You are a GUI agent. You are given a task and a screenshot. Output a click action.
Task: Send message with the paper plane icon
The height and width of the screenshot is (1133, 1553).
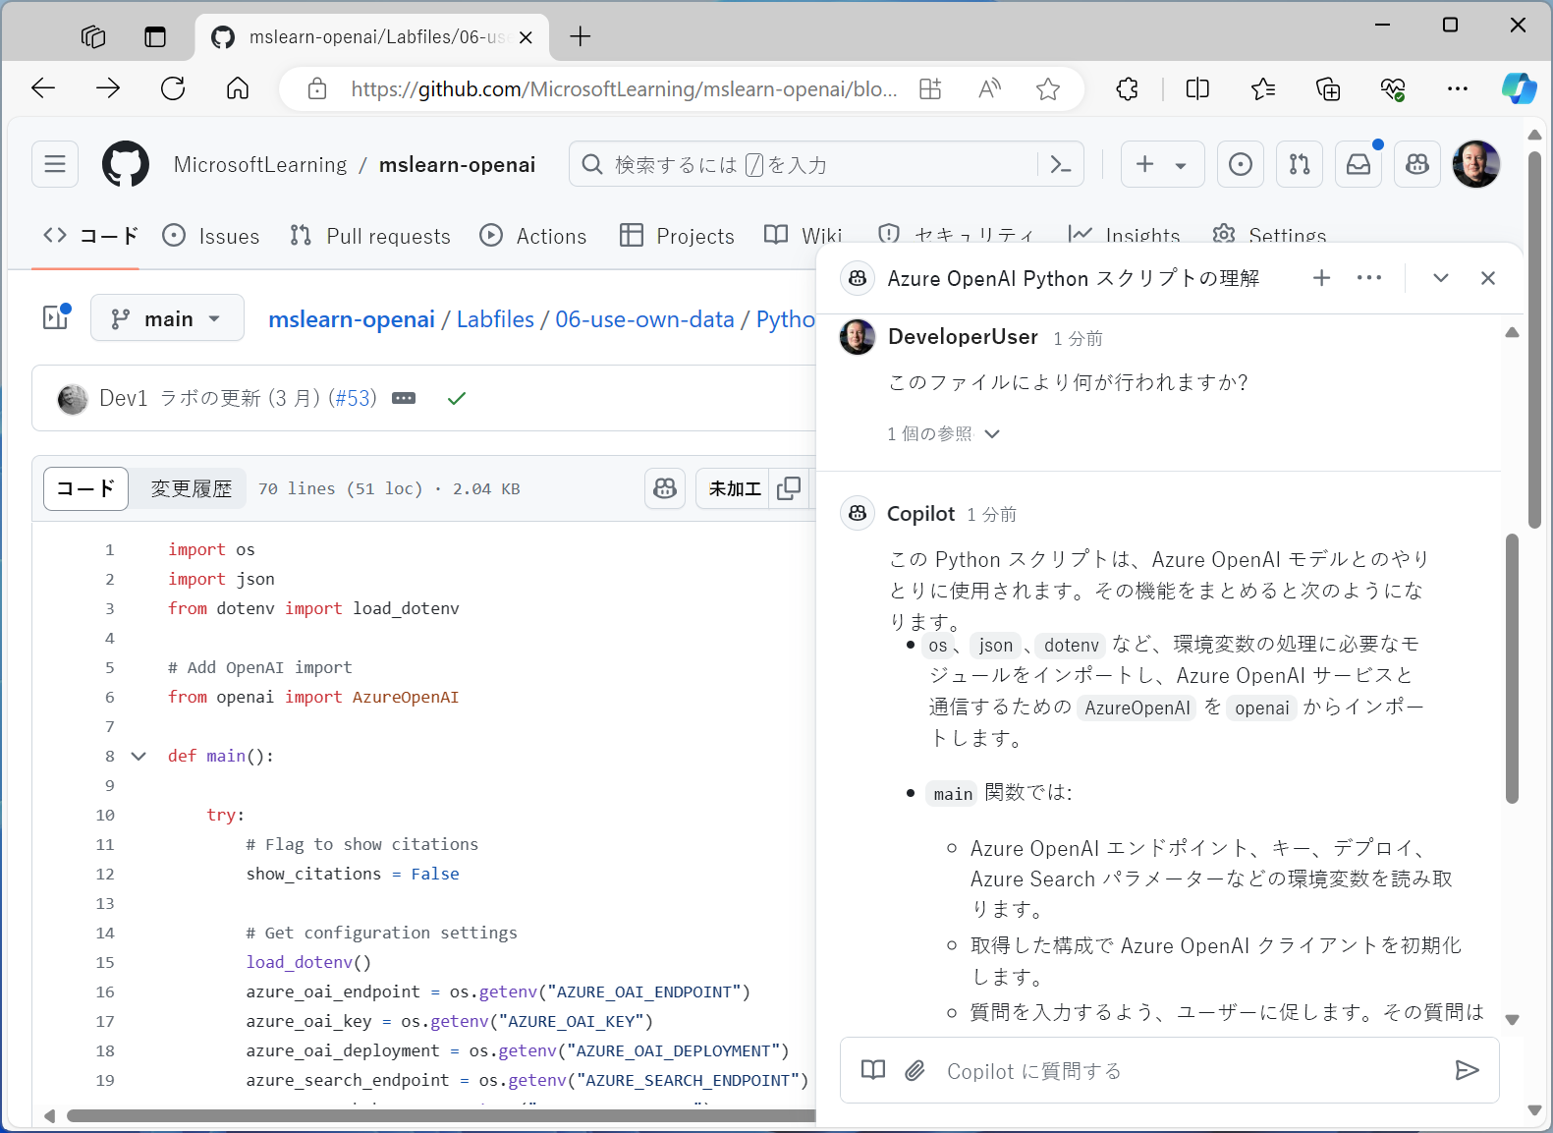pos(1467,1070)
